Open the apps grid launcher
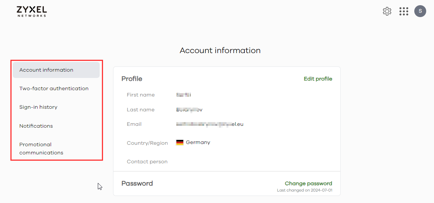The width and height of the screenshot is (434, 203). tap(404, 12)
